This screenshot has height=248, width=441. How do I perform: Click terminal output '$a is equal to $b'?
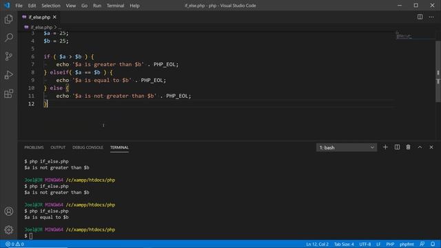(46, 217)
